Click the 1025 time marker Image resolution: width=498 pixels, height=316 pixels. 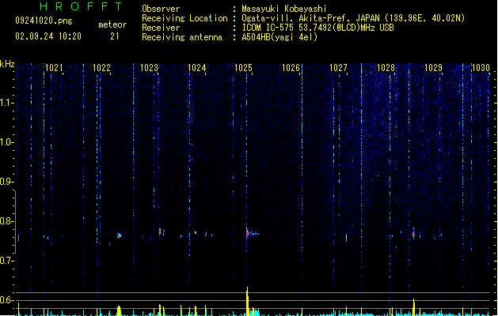[243, 68]
